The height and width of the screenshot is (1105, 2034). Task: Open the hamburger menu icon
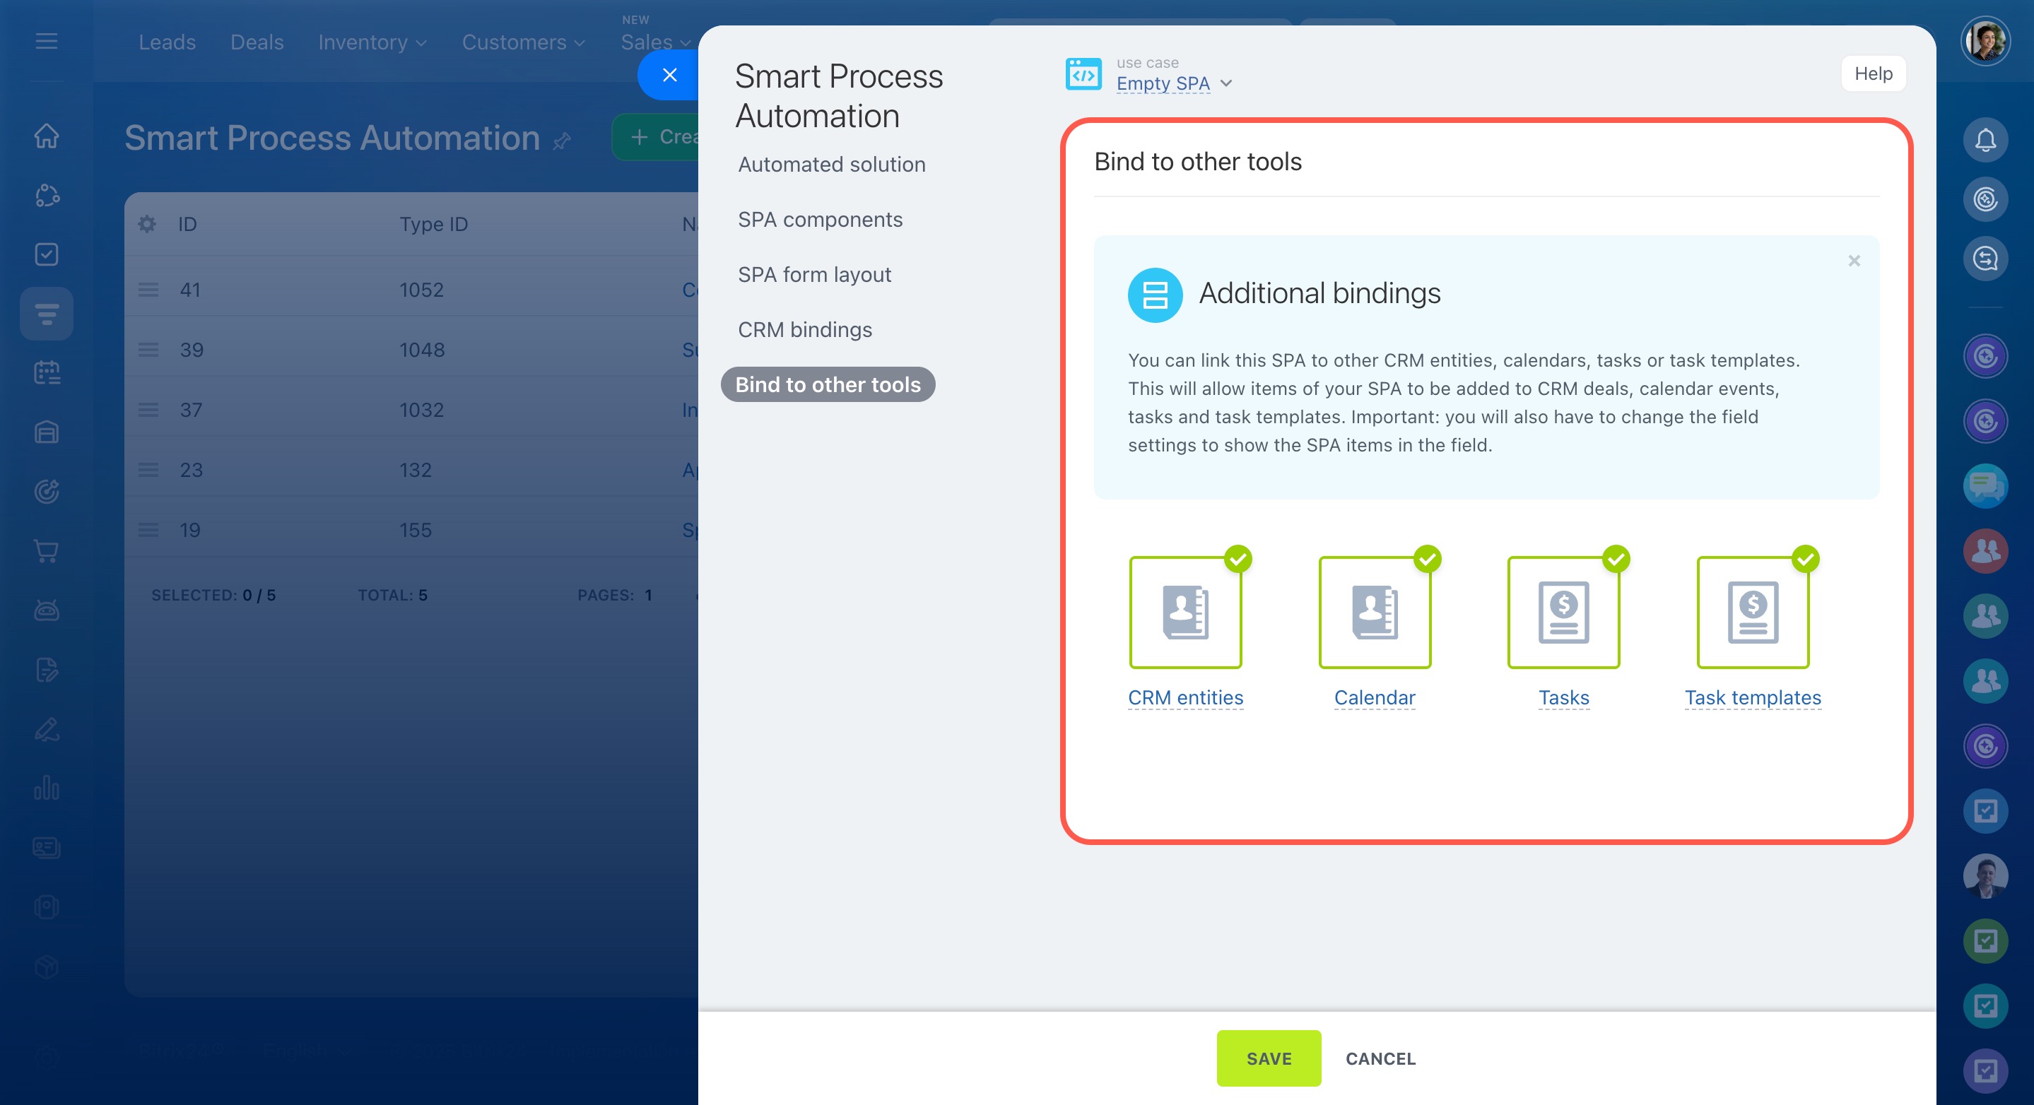coord(47,41)
